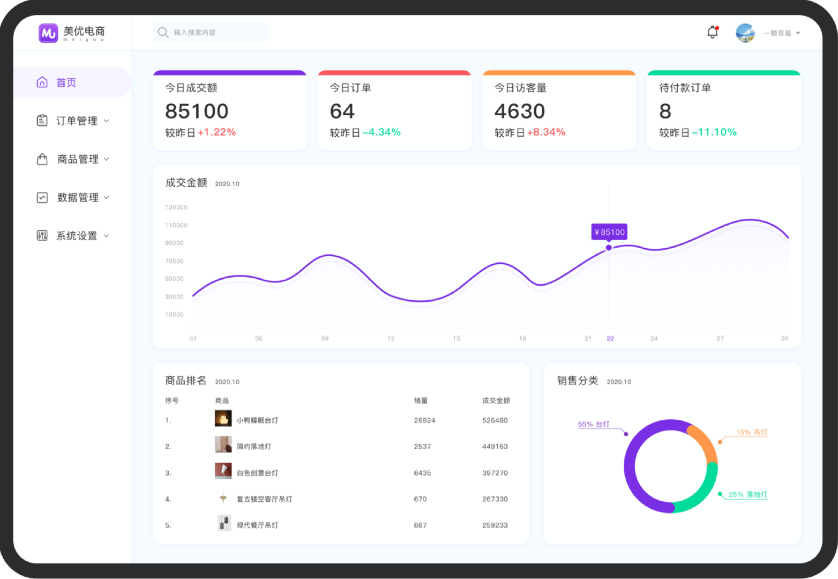Select the 首页 home icon in sidebar
Image resolution: width=838 pixels, height=579 pixels.
(42, 82)
